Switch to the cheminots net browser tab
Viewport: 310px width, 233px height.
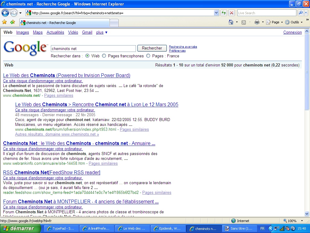(x=64, y=23)
